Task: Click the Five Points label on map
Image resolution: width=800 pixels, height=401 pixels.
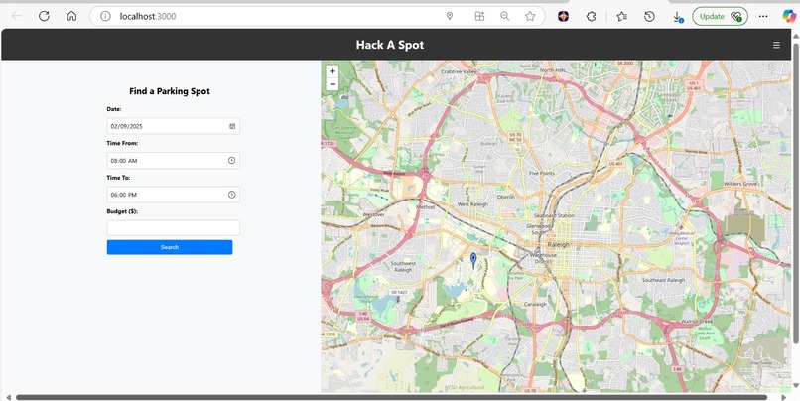Action: click(x=542, y=173)
